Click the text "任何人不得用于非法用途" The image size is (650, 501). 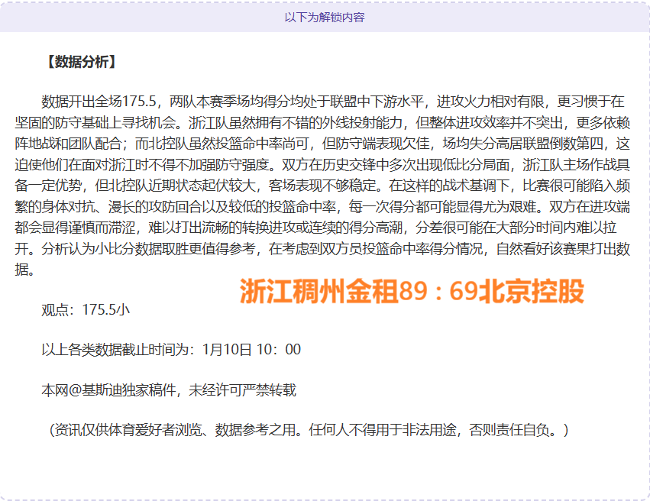(x=383, y=431)
